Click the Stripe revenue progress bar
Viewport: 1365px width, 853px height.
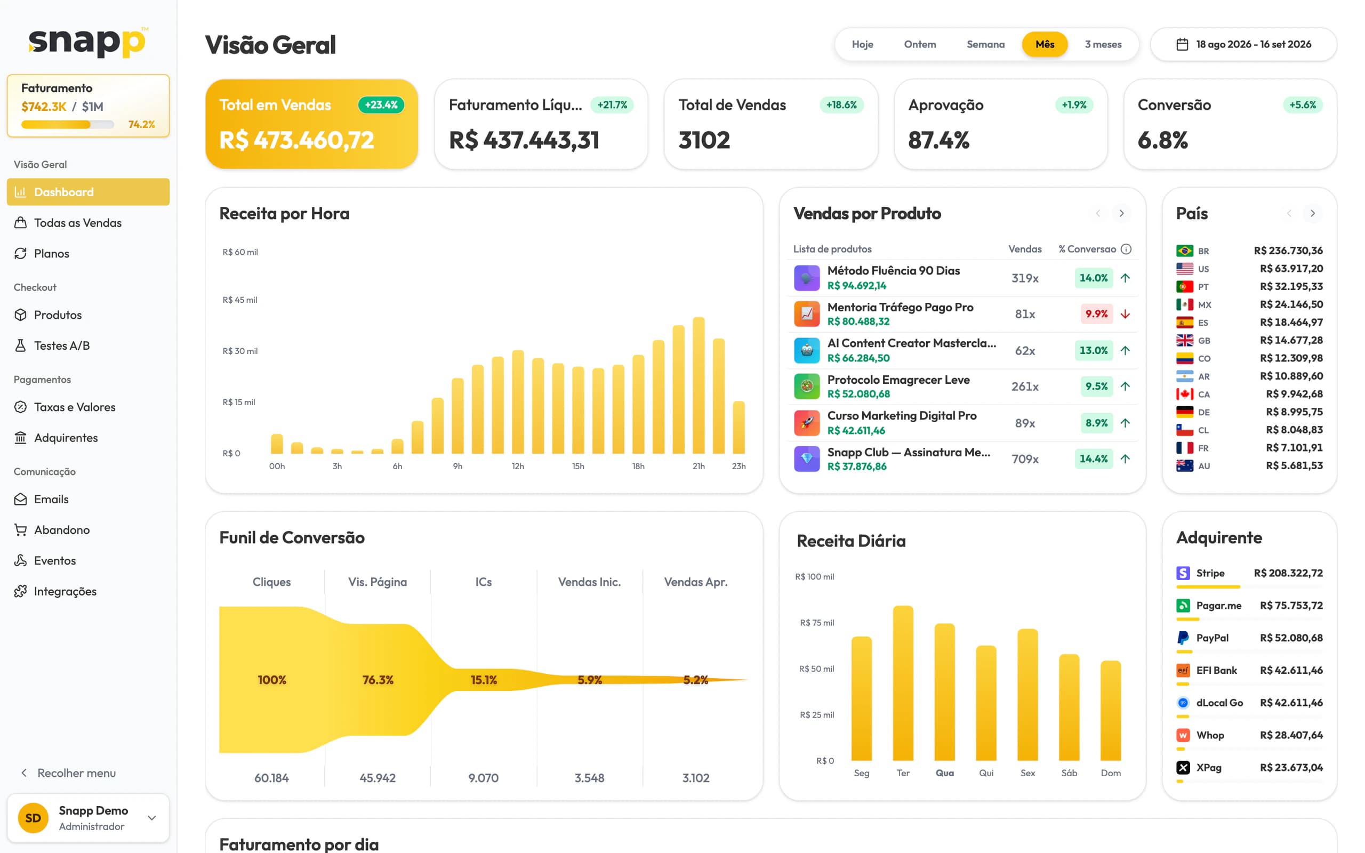tap(1249, 588)
